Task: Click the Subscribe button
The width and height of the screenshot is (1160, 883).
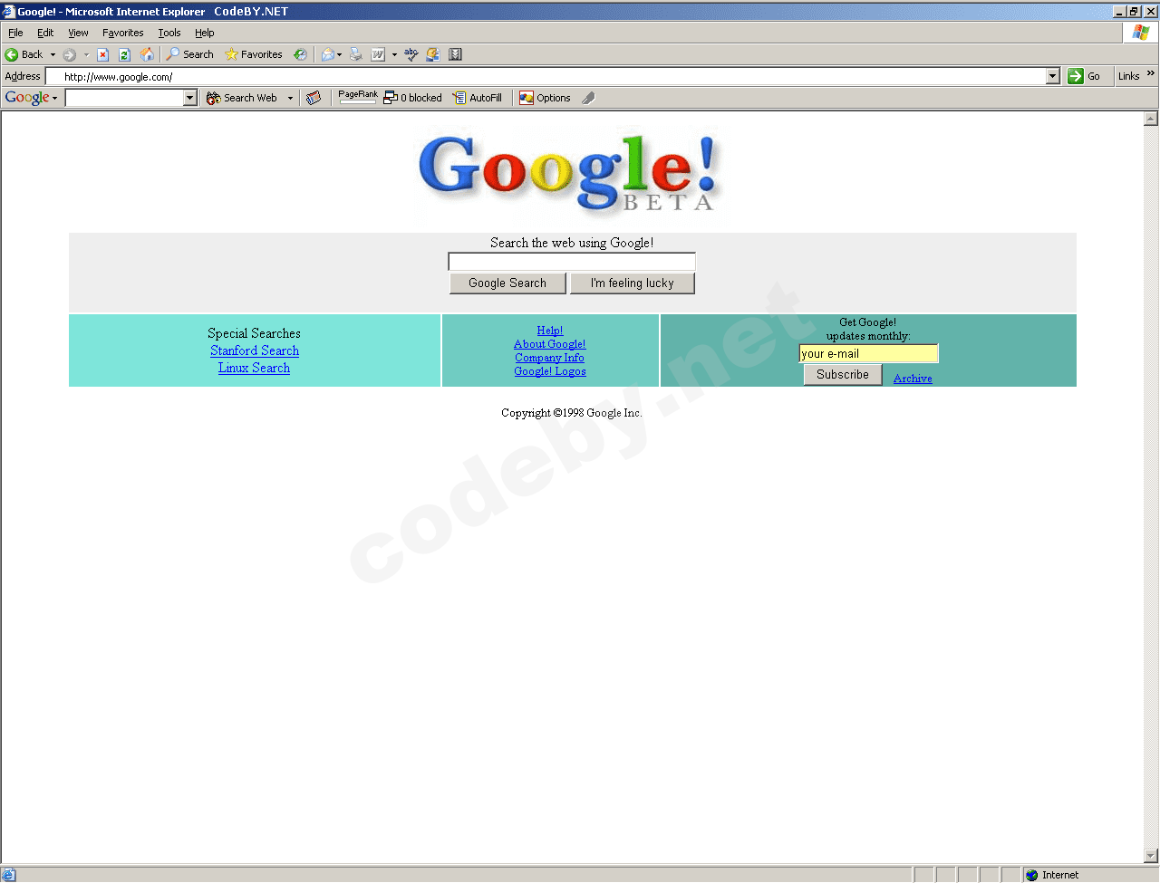Action: click(843, 375)
